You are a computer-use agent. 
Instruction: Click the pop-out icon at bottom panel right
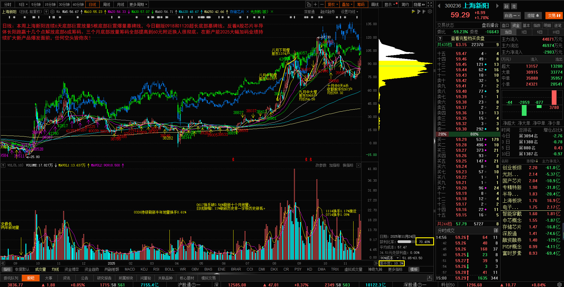[x=430, y=278]
